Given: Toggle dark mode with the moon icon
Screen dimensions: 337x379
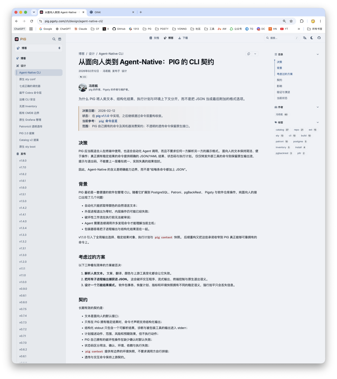Looking at the screenshot, I should click(312, 38).
